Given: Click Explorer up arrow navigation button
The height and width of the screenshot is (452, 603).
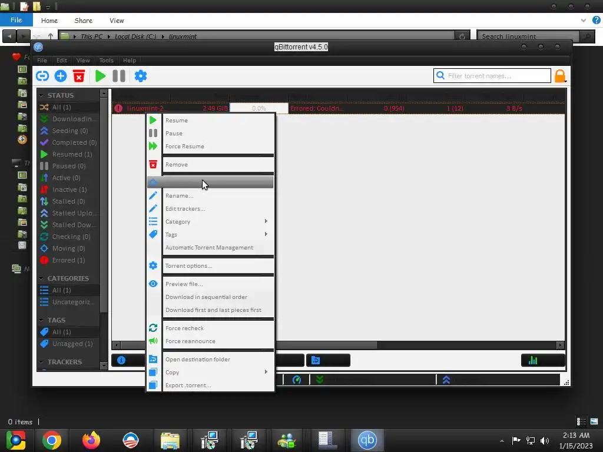Looking at the screenshot, I should (x=51, y=36).
